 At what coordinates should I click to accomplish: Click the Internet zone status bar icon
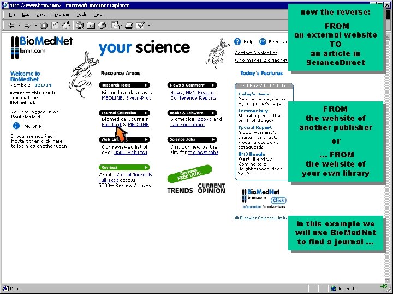tap(334, 289)
